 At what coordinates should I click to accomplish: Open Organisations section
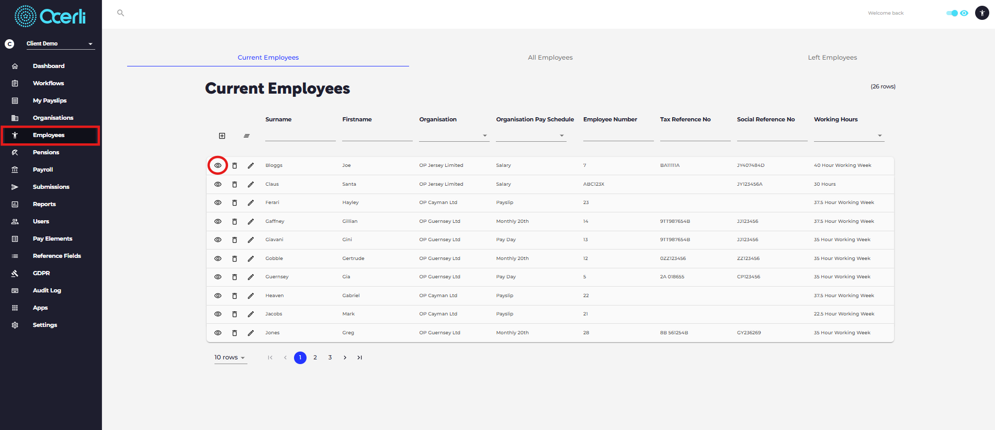point(53,118)
